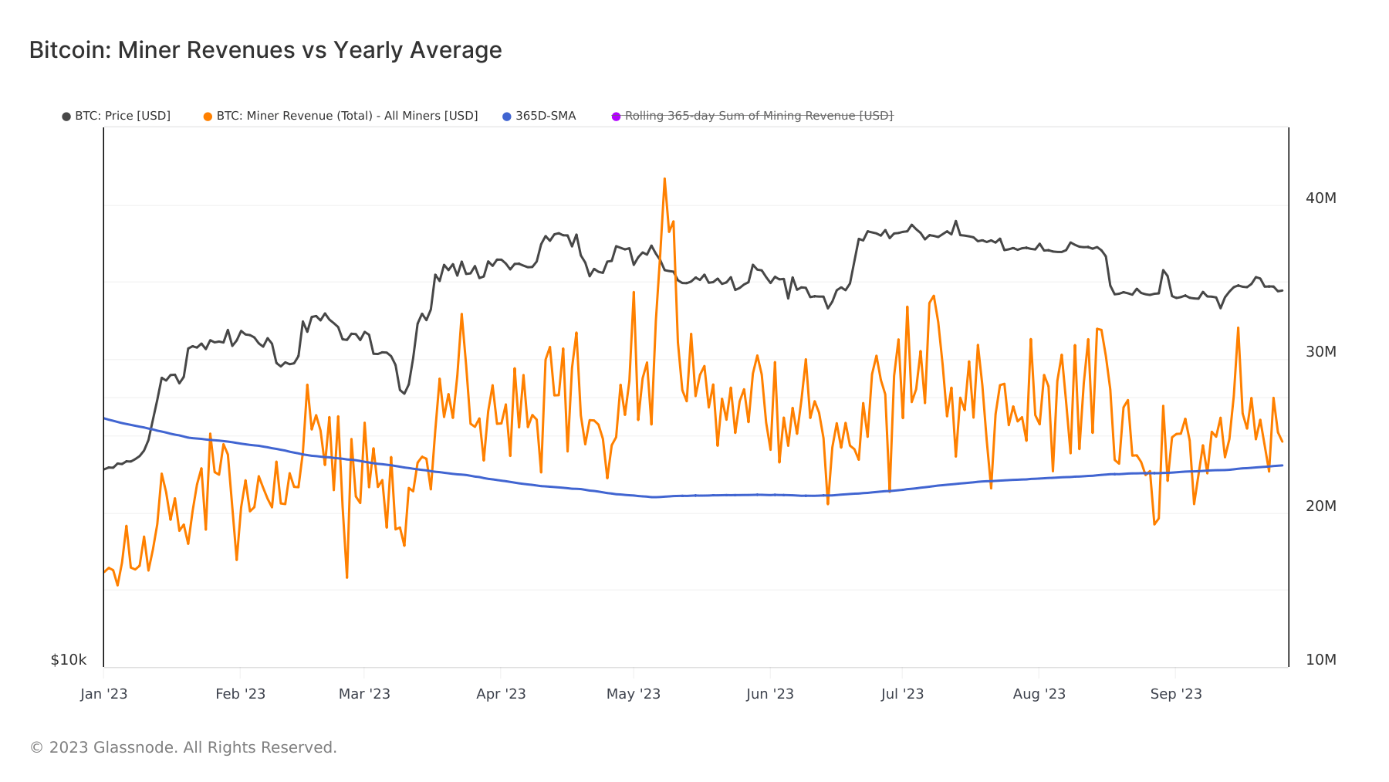Click the Jun '23 x-axis label

(770, 693)
